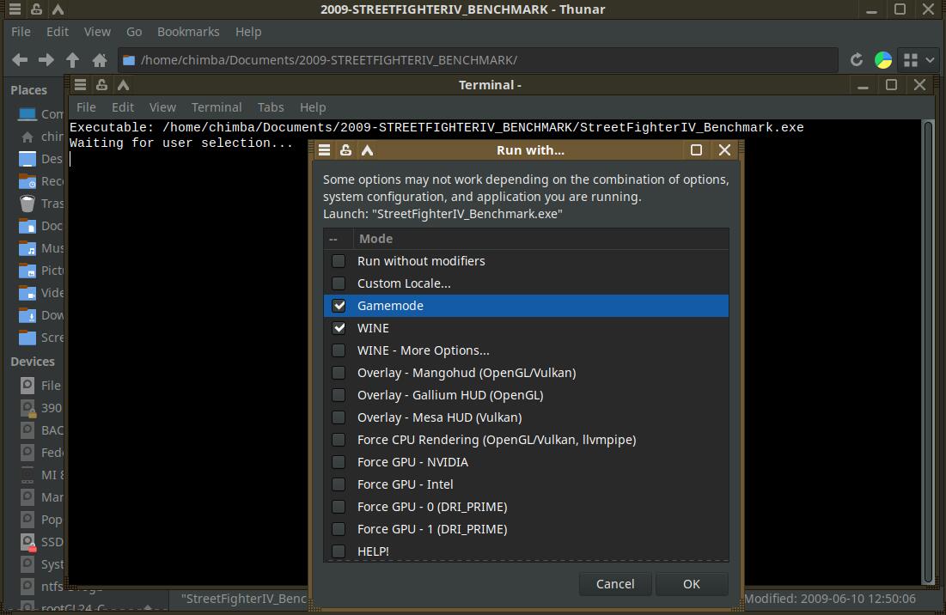Check WINE - More Options checkbox
This screenshot has height=615, width=946.
tap(339, 350)
